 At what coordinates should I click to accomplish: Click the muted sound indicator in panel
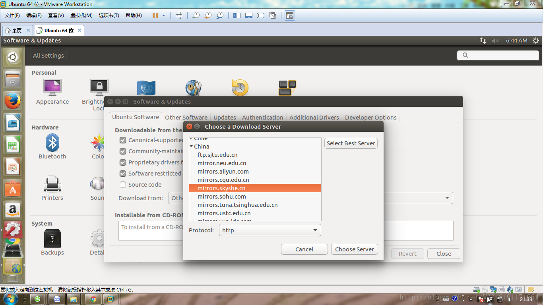495,41
